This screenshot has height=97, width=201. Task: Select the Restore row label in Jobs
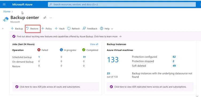[16, 66]
